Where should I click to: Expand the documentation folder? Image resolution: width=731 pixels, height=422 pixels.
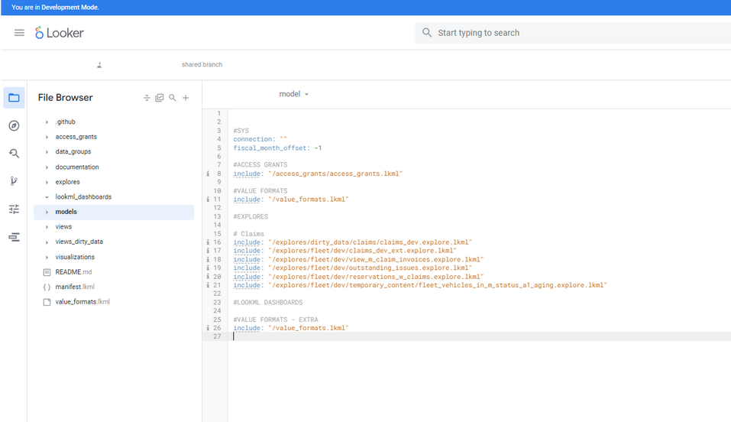click(47, 167)
